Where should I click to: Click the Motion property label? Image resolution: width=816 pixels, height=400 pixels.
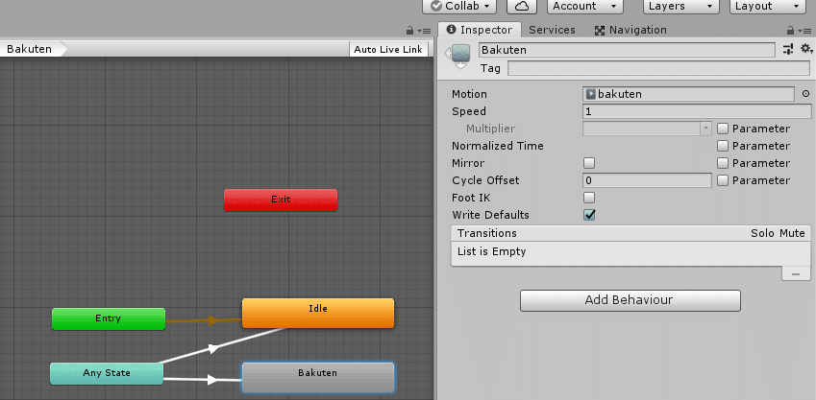469,94
